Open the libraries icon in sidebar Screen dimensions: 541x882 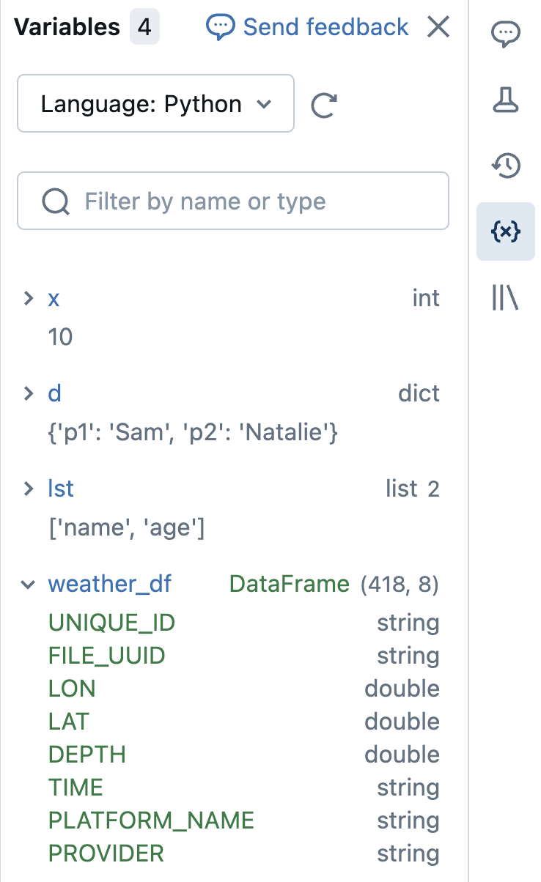click(x=505, y=297)
